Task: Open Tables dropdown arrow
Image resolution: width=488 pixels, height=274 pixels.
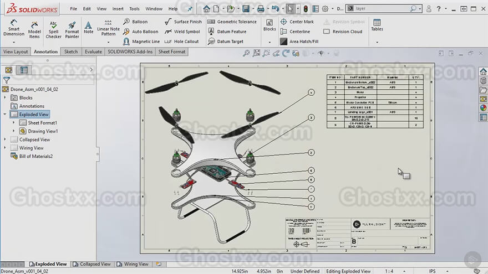Action: point(377,42)
